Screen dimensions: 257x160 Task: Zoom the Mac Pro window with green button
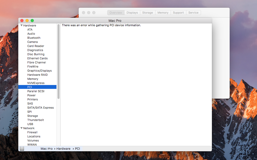click(x=32, y=21)
